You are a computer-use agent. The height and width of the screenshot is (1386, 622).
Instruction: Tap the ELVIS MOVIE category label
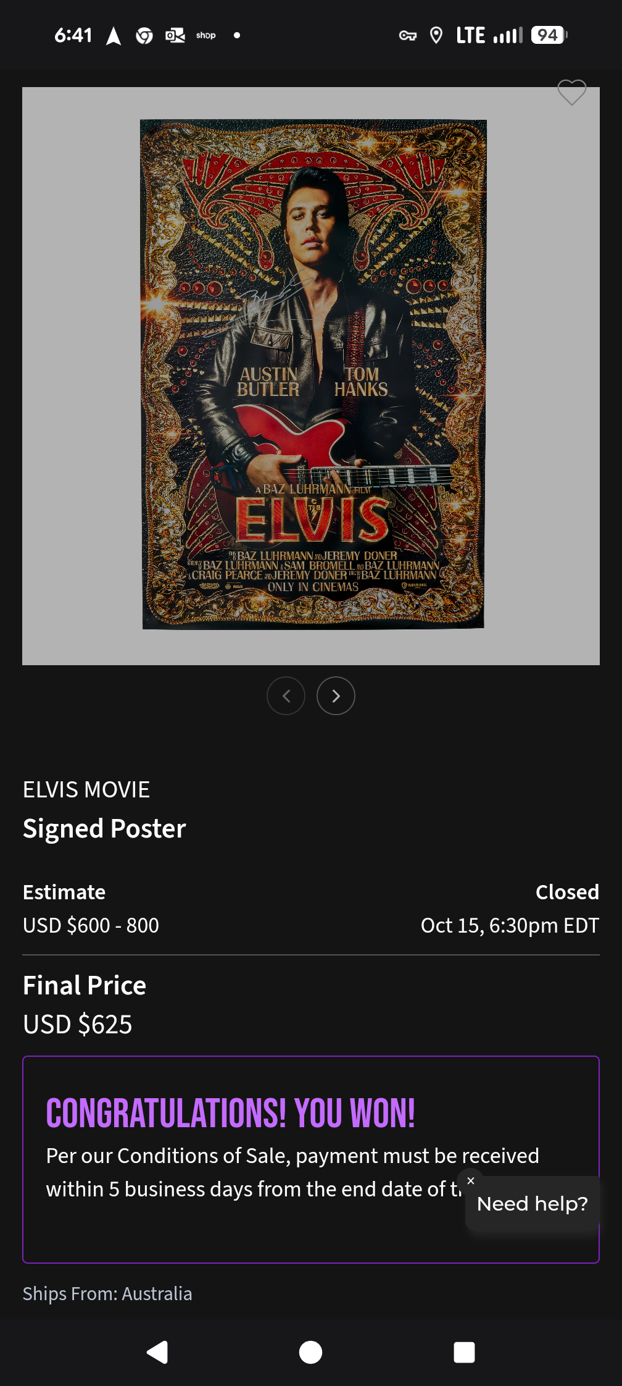(86, 789)
